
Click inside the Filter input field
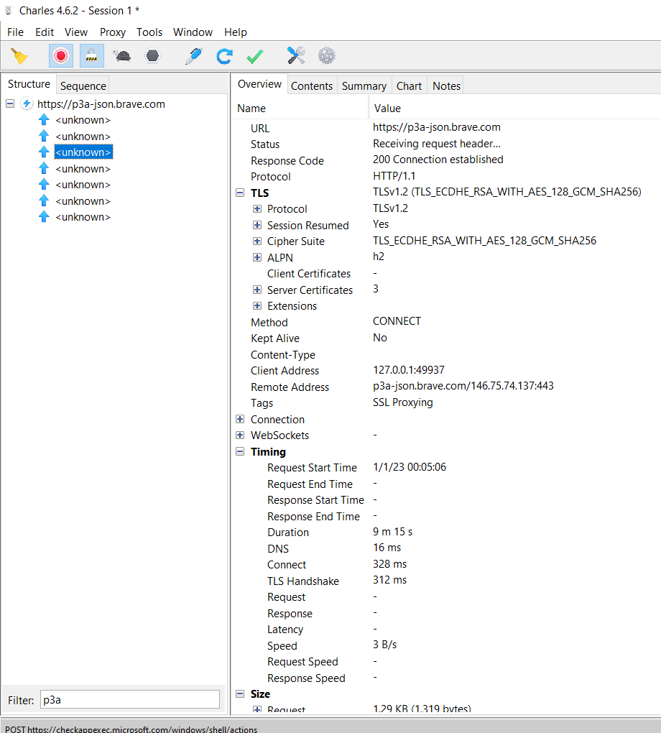(x=129, y=700)
